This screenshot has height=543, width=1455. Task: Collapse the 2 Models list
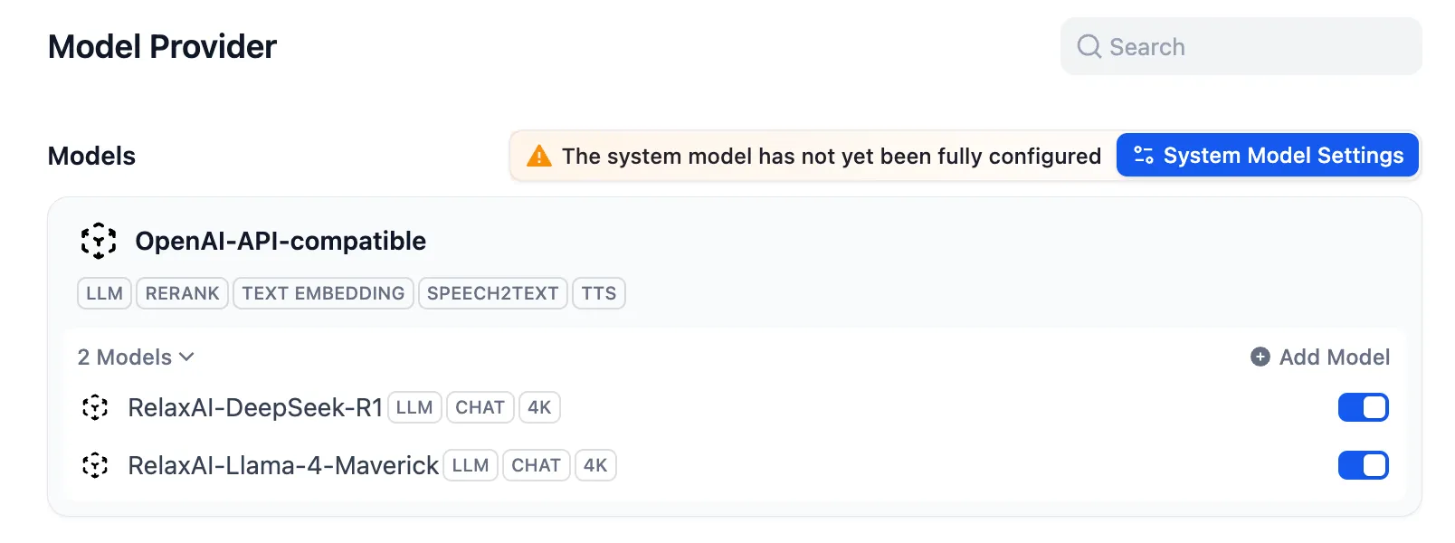135,357
